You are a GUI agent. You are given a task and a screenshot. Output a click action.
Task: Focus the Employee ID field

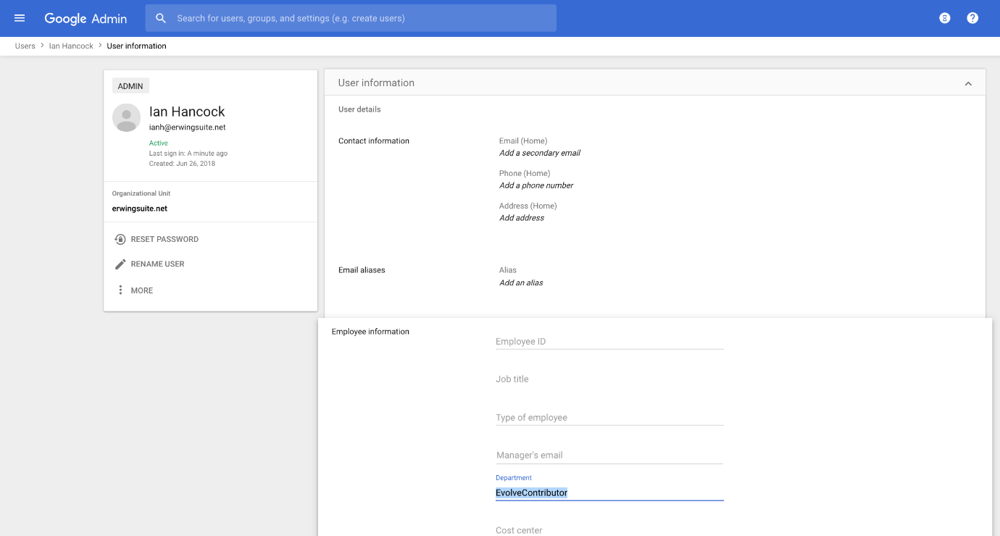609,342
